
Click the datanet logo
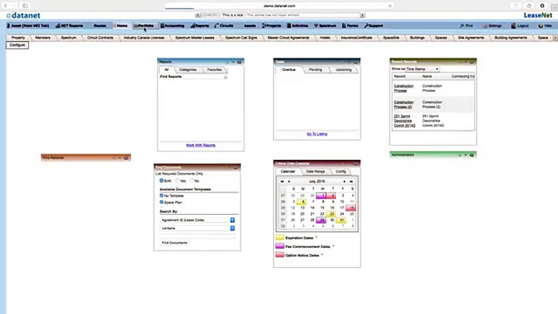click(x=23, y=15)
